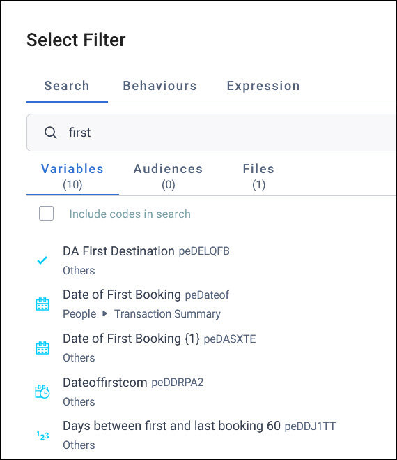Click the calendar icon for Date of First Booking peDateof
Image resolution: width=397 pixels, height=460 pixels.
pyautogui.click(x=42, y=304)
